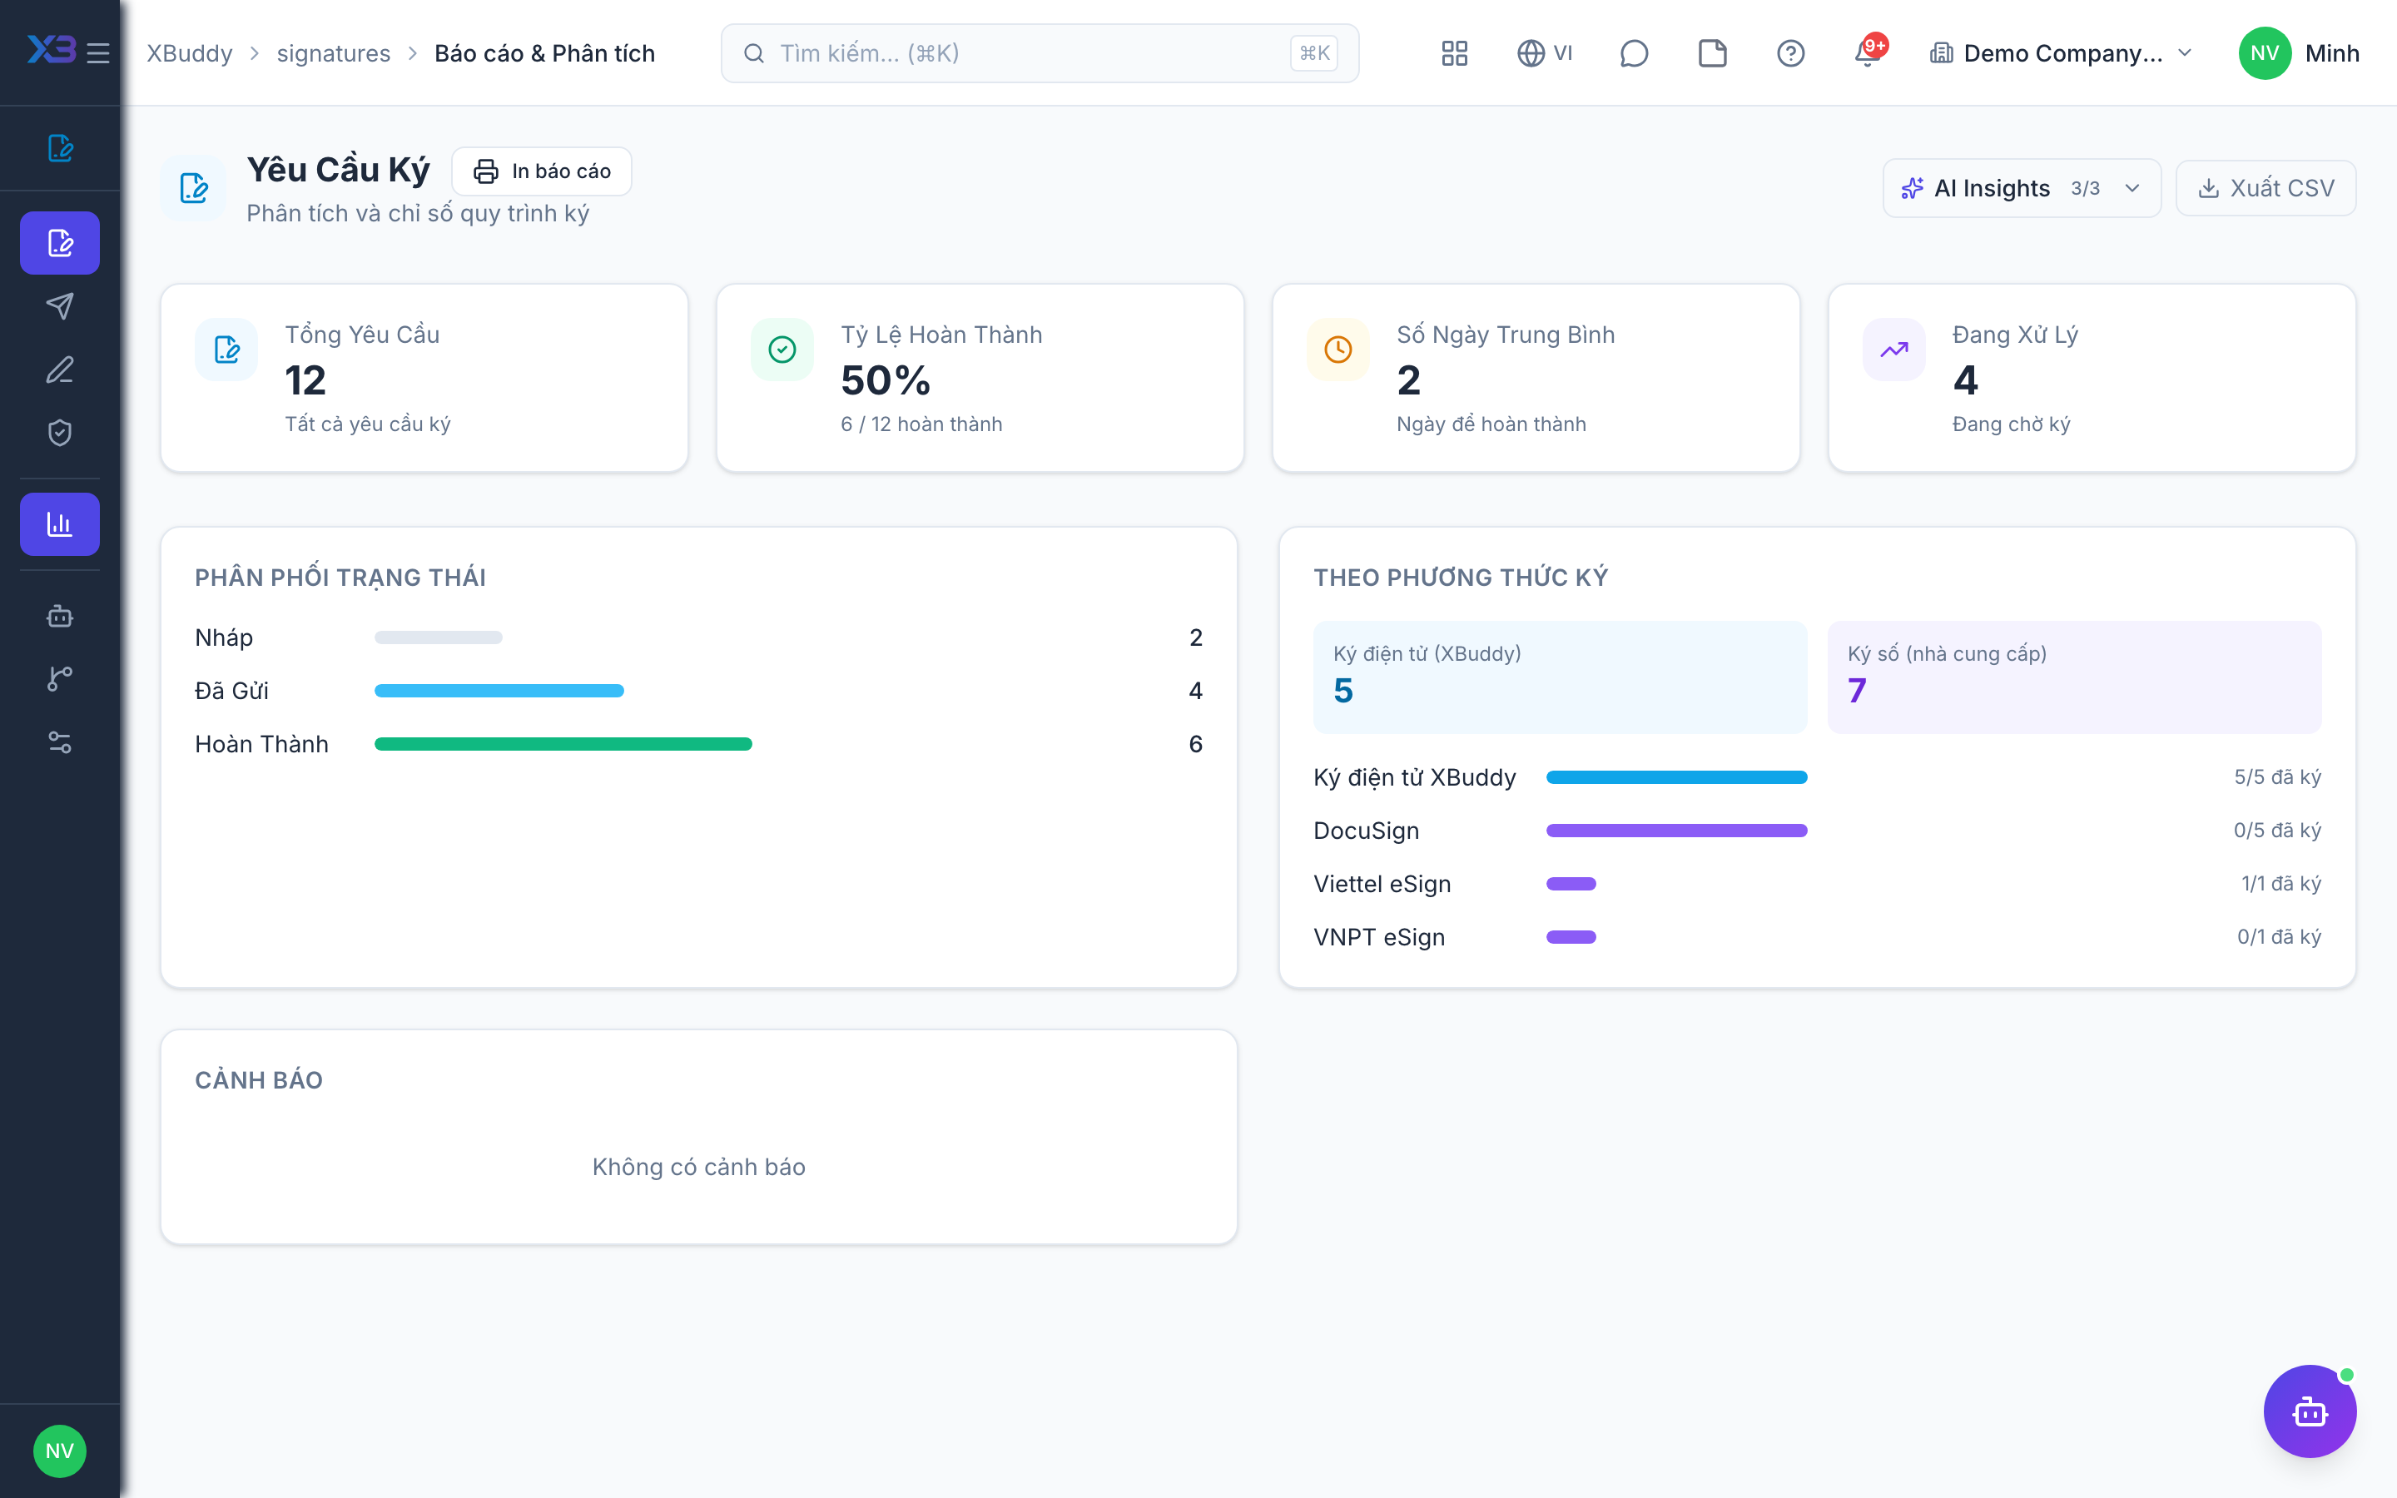Screen dimensions: 2397x1498
Task: Focus the Tìm kiếm search field
Action: click(1039, 53)
